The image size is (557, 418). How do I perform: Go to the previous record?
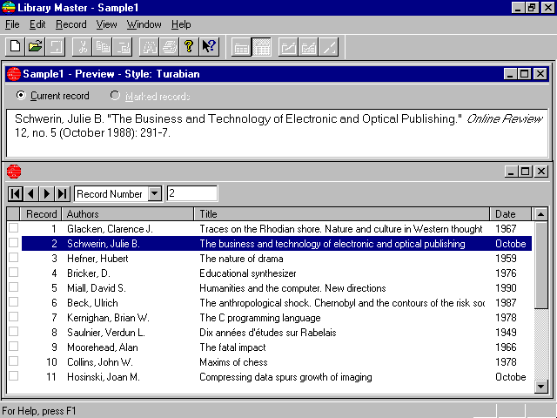30,193
